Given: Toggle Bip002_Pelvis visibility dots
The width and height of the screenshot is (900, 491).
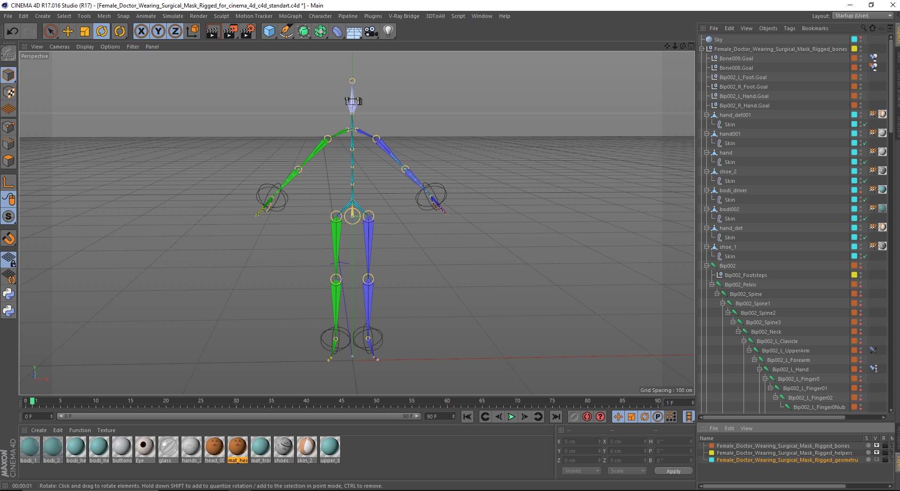Looking at the screenshot, I should pos(861,285).
